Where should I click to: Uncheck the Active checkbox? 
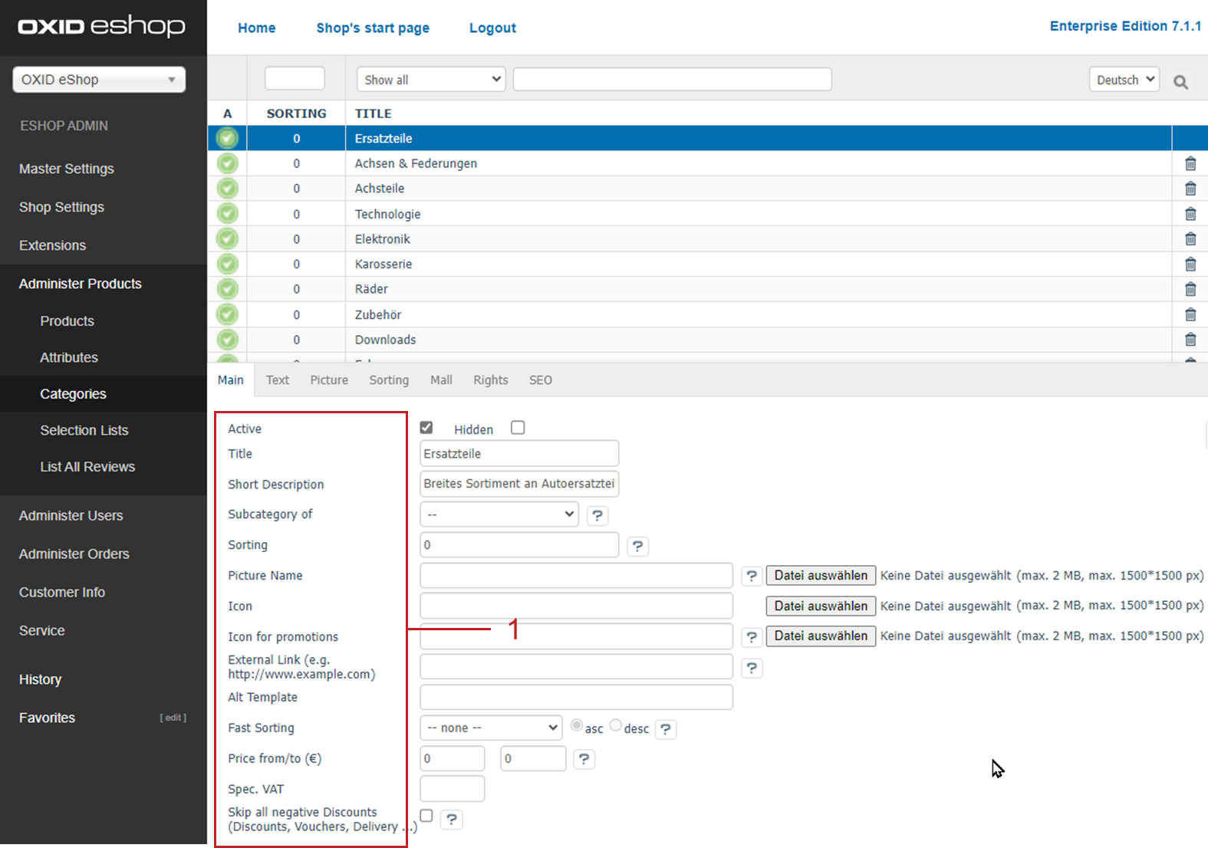click(x=426, y=428)
